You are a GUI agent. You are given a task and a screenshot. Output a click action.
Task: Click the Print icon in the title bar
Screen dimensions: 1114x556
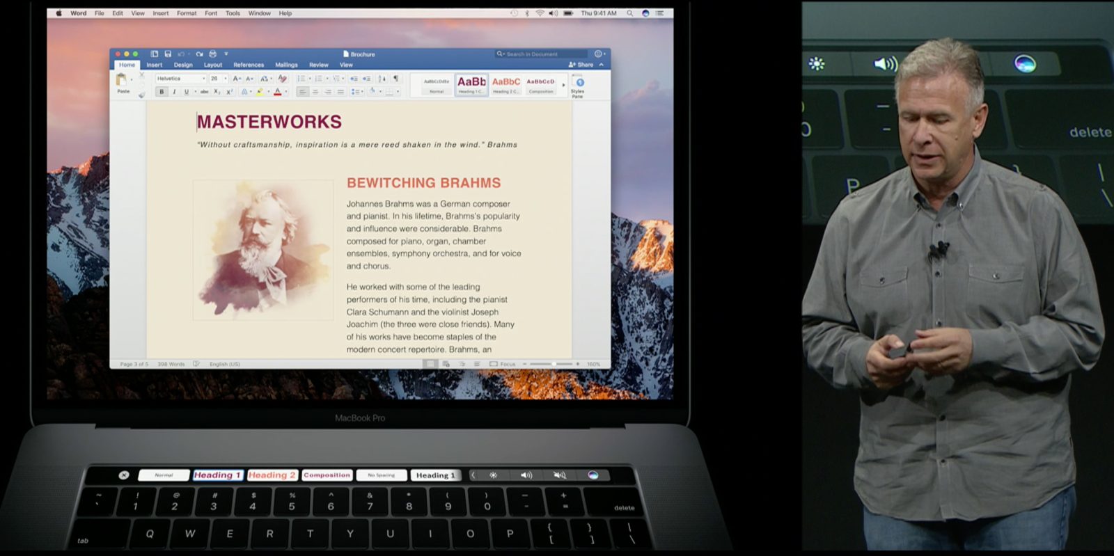213,54
